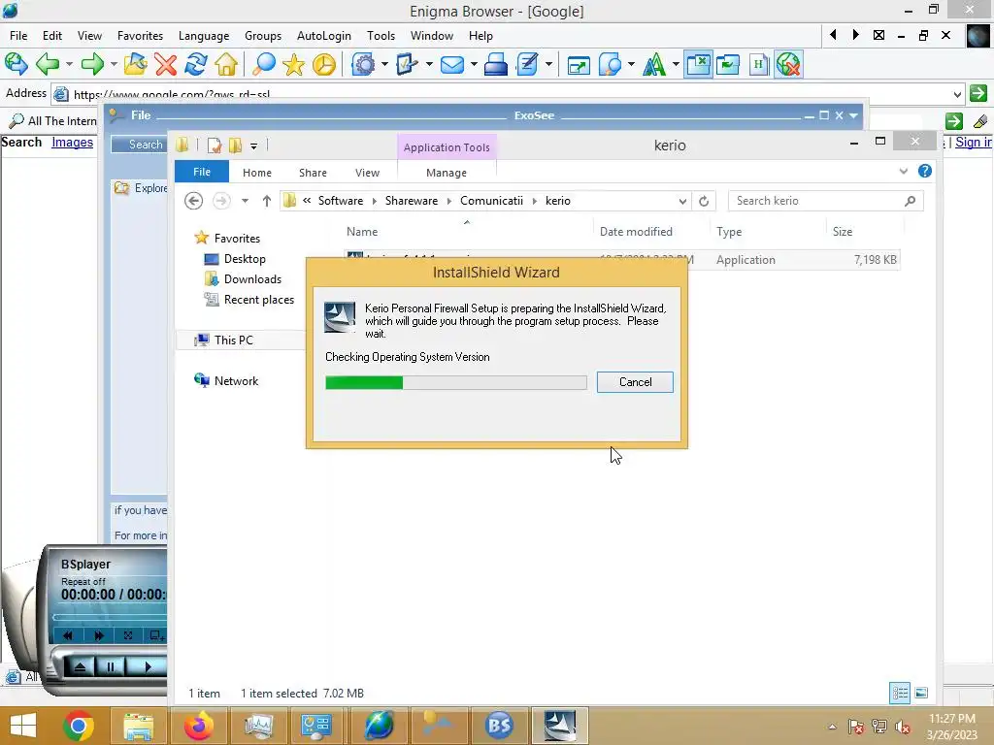Click Cancel in InstallShield Wizard
The image size is (994, 745).
coord(635,382)
